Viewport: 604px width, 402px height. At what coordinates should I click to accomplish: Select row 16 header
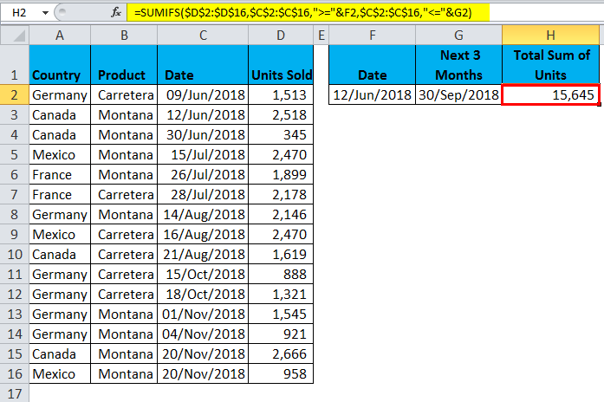pyautogui.click(x=14, y=373)
